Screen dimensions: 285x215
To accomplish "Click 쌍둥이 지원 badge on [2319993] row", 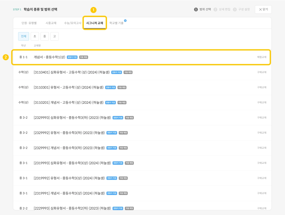I will pos(118,163).
